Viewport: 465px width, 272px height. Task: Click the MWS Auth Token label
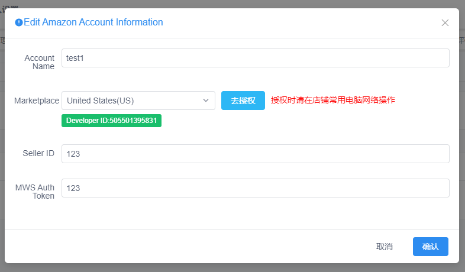(x=35, y=192)
